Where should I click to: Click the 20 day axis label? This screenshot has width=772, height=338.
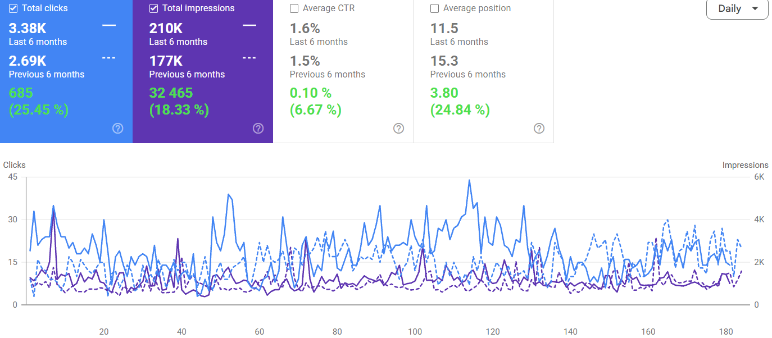click(x=103, y=332)
